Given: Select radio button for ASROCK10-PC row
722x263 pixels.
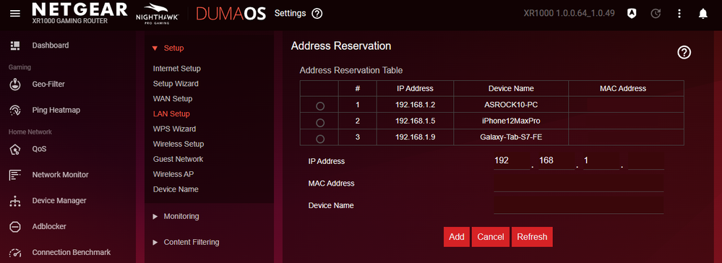Looking at the screenshot, I should [x=320, y=106].
